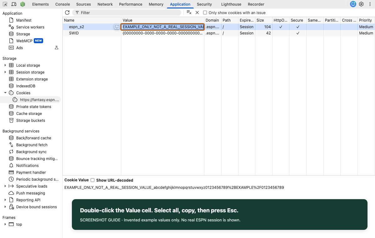Open Background fetch service
Screen dimensions: 375x238
[x=32, y=145]
